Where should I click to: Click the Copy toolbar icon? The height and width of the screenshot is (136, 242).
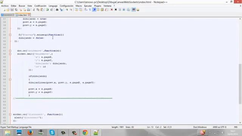click(x=38, y=10)
